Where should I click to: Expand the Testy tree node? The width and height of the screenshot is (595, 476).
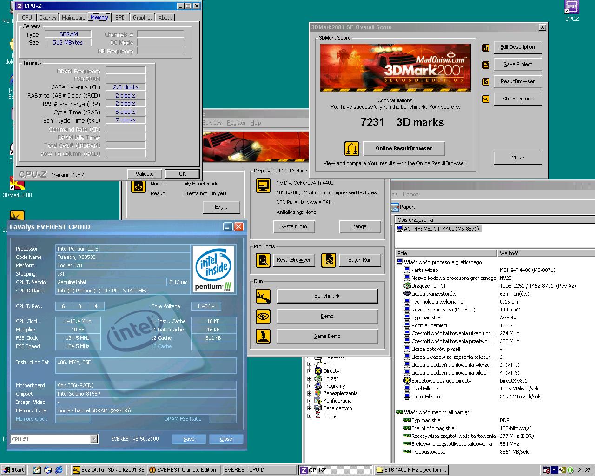click(x=309, y=416)
